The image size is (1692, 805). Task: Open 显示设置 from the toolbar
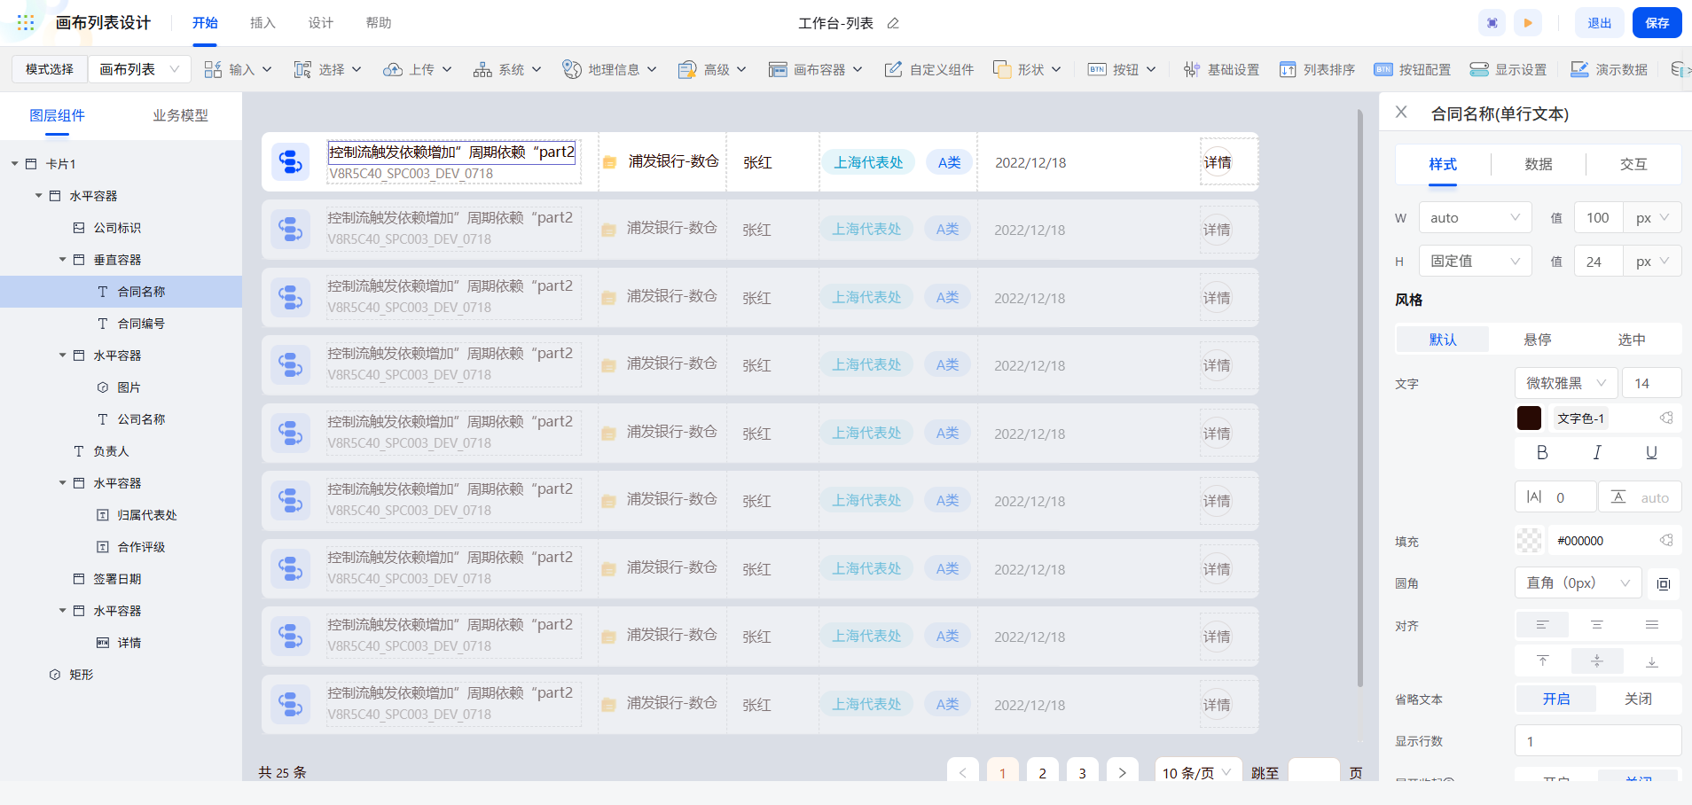(1508, 68)
